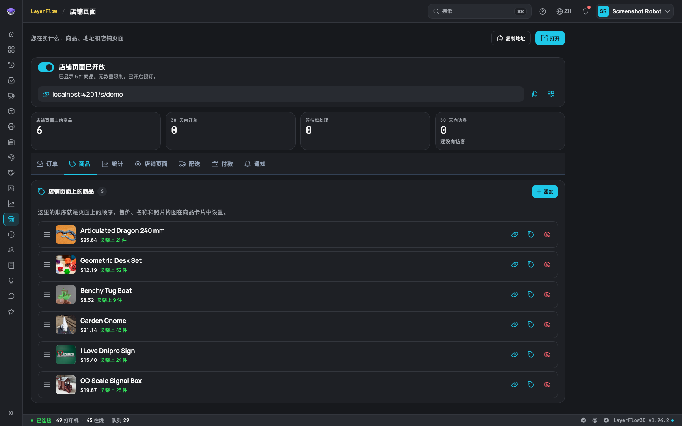
Task: Click the 复制地址 button
Action: pos(511,38)
